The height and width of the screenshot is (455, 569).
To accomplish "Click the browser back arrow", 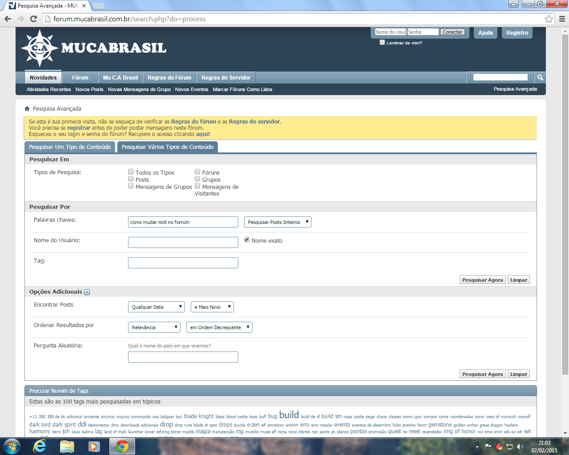I will click(8, 19).
